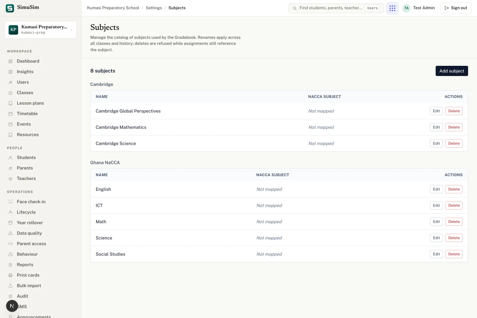This screenshot has width=477, height=318.
Task: Click the Data quality warning icon
Action: click(10, 233)
